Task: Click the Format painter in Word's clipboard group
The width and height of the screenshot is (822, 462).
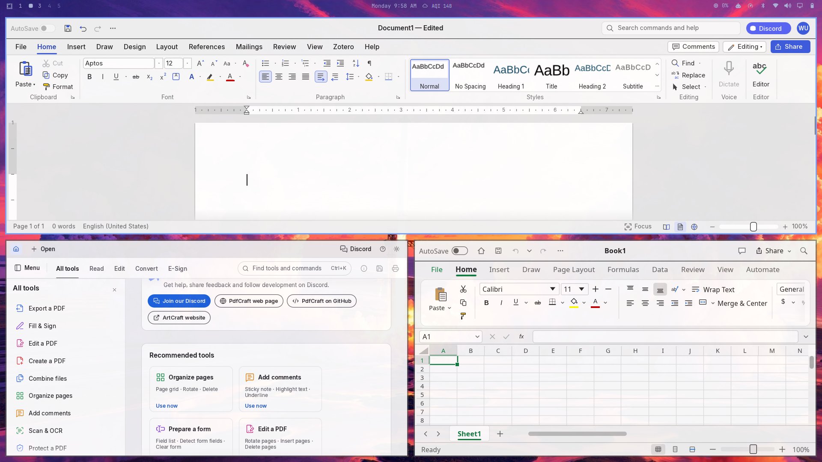Action: point(58,87)
